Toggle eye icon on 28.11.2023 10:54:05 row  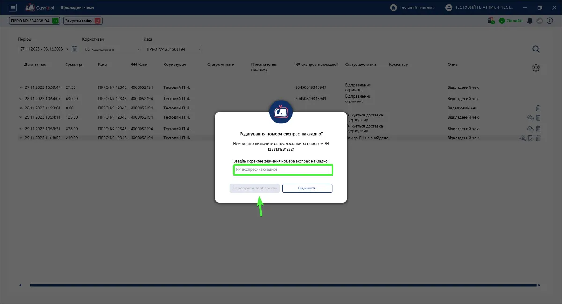point(21,99)
